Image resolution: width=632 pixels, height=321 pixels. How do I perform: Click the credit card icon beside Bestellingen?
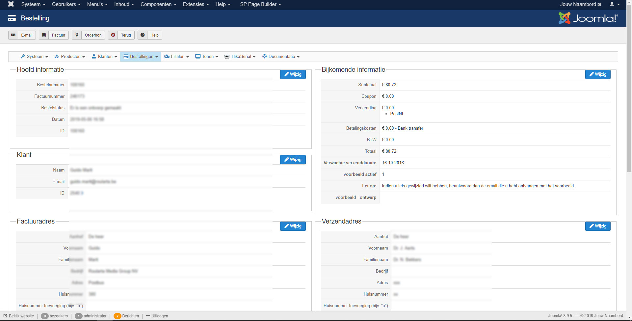point(126,57)
